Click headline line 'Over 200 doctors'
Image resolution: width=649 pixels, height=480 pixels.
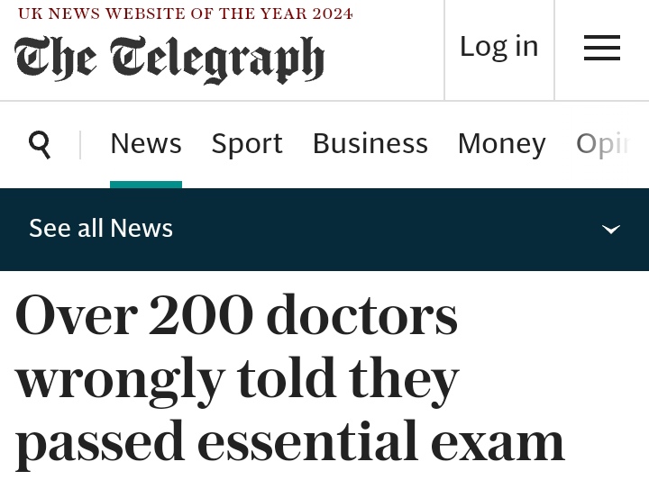[236, 317]
